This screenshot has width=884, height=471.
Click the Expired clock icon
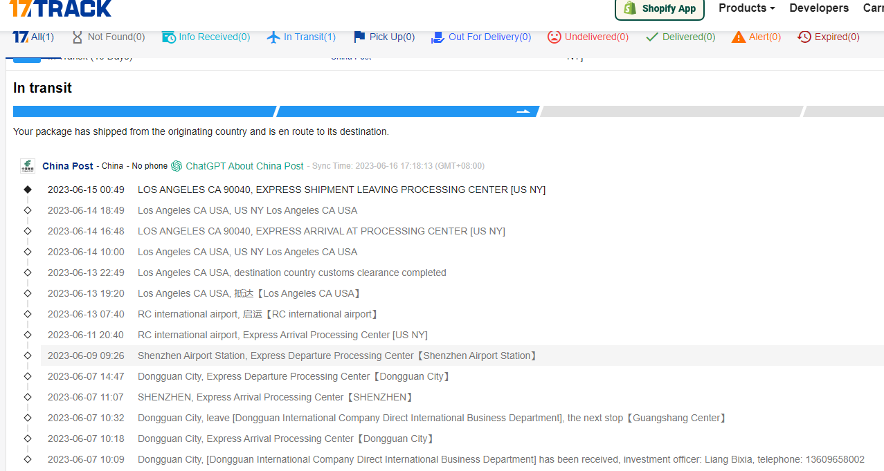coord(804,37)
